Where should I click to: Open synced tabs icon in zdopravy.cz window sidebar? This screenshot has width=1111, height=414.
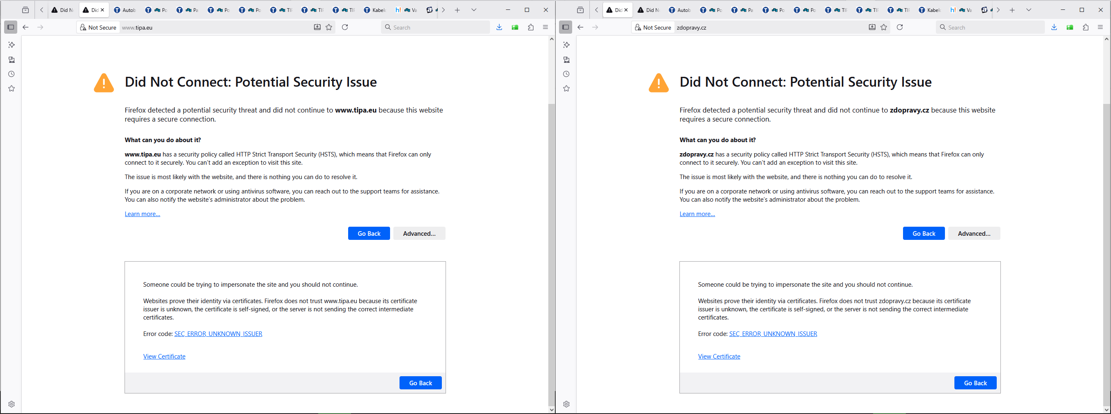pos(566,60)
